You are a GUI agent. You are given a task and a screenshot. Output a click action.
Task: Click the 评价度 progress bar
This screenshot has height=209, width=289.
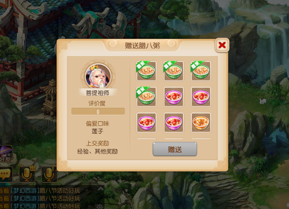click(98, 111)
